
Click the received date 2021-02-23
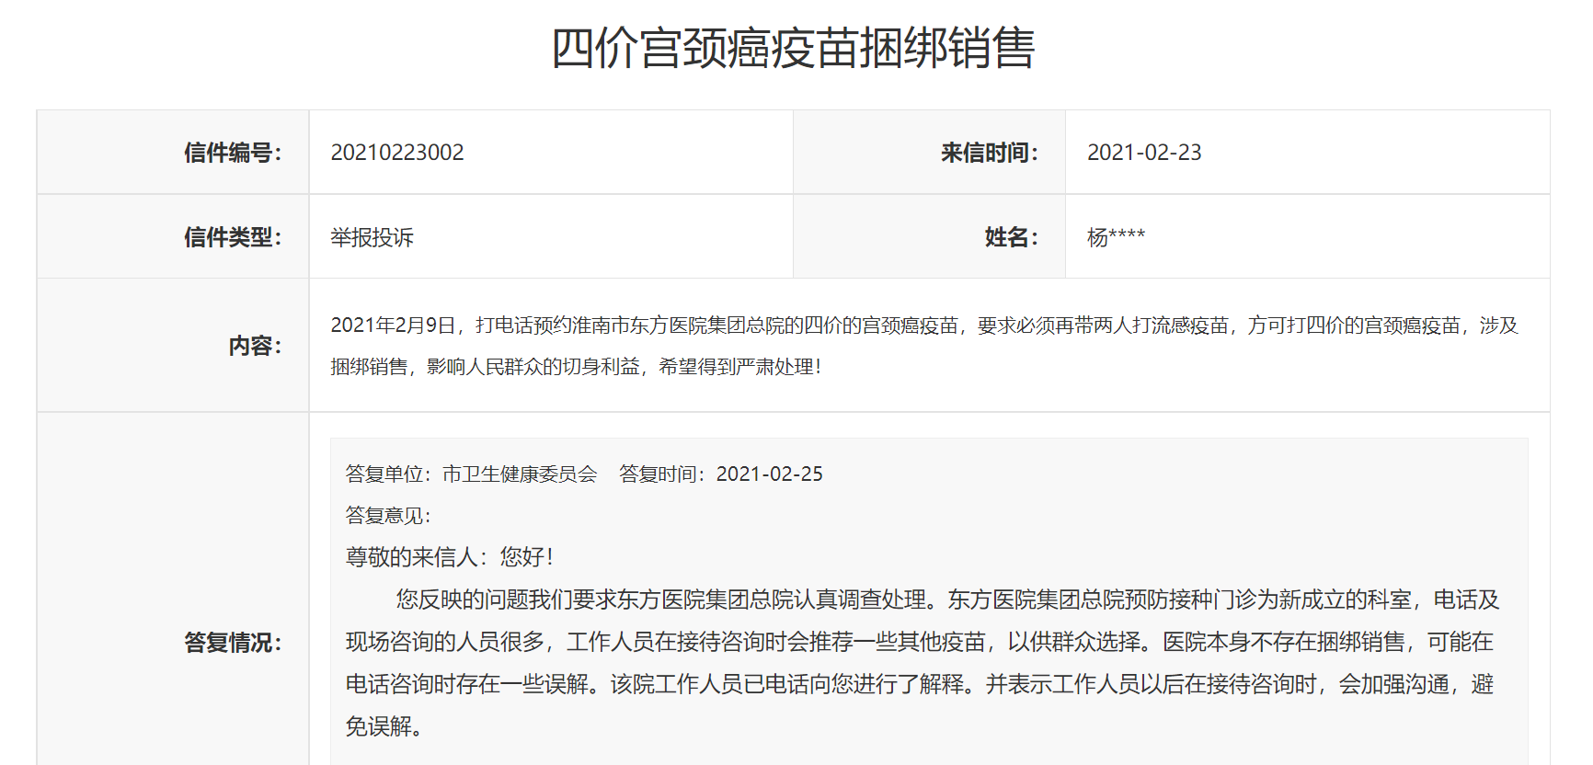point(1144,153)
